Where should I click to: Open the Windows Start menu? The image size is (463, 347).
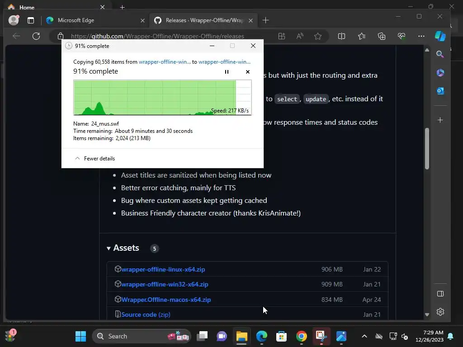(x=80, y=336)
